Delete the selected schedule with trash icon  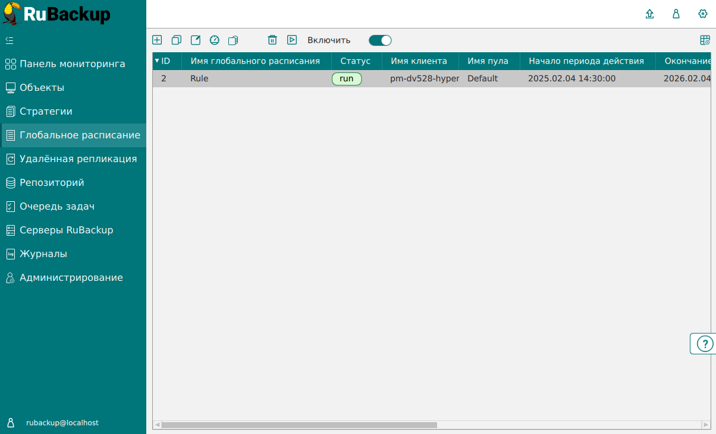click(272, 40)
